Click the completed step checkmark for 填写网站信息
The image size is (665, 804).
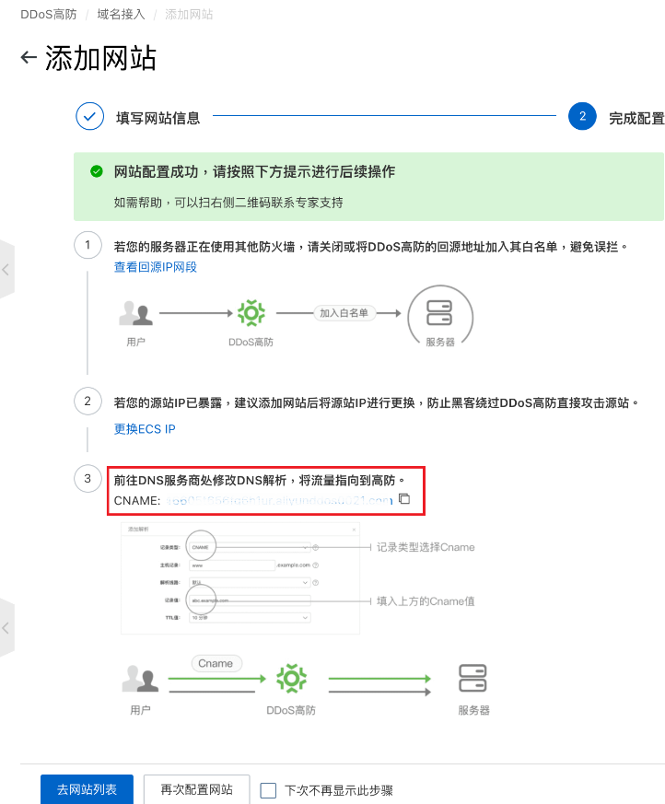89,117
